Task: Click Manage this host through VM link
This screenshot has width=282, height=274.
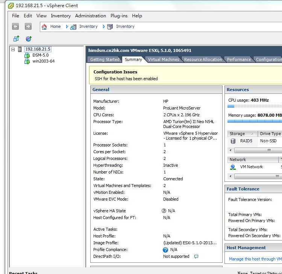Action: click(x=255, y=259)
